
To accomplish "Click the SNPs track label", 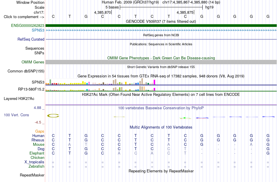I will click(39, 53).
